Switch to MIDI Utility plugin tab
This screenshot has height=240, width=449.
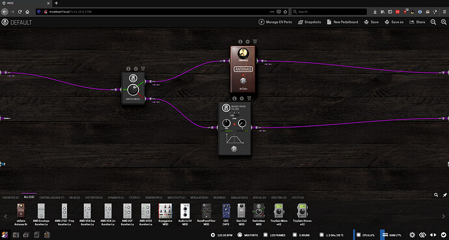[176, 198]
